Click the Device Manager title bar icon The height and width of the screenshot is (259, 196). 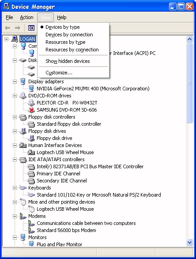point(6,7)
